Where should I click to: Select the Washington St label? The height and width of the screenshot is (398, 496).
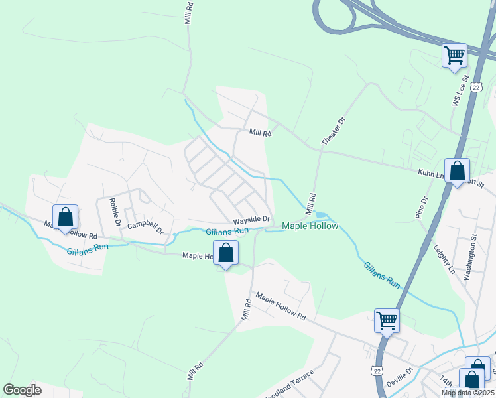tap(469, 257)
